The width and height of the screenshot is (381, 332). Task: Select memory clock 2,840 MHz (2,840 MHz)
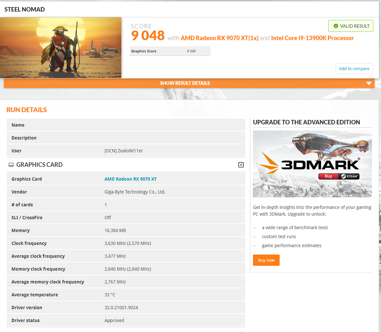tap(127, 269)
